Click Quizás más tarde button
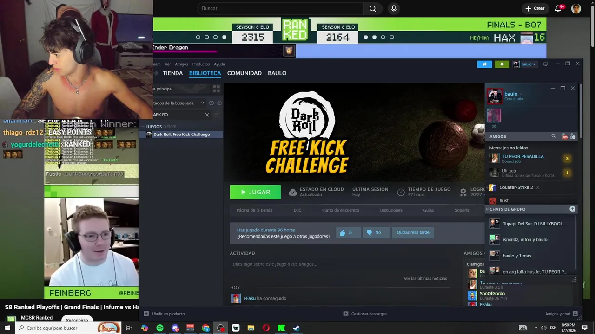Viewport: 595px width, 334px height. (413, 232)
